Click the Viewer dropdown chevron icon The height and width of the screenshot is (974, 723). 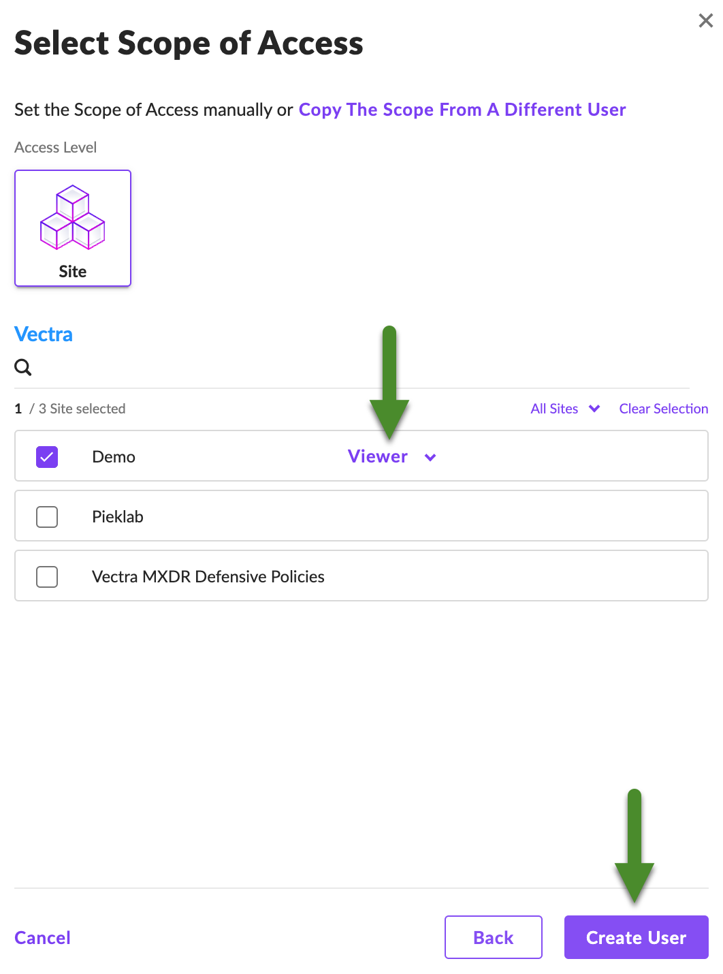click(430, 457)
